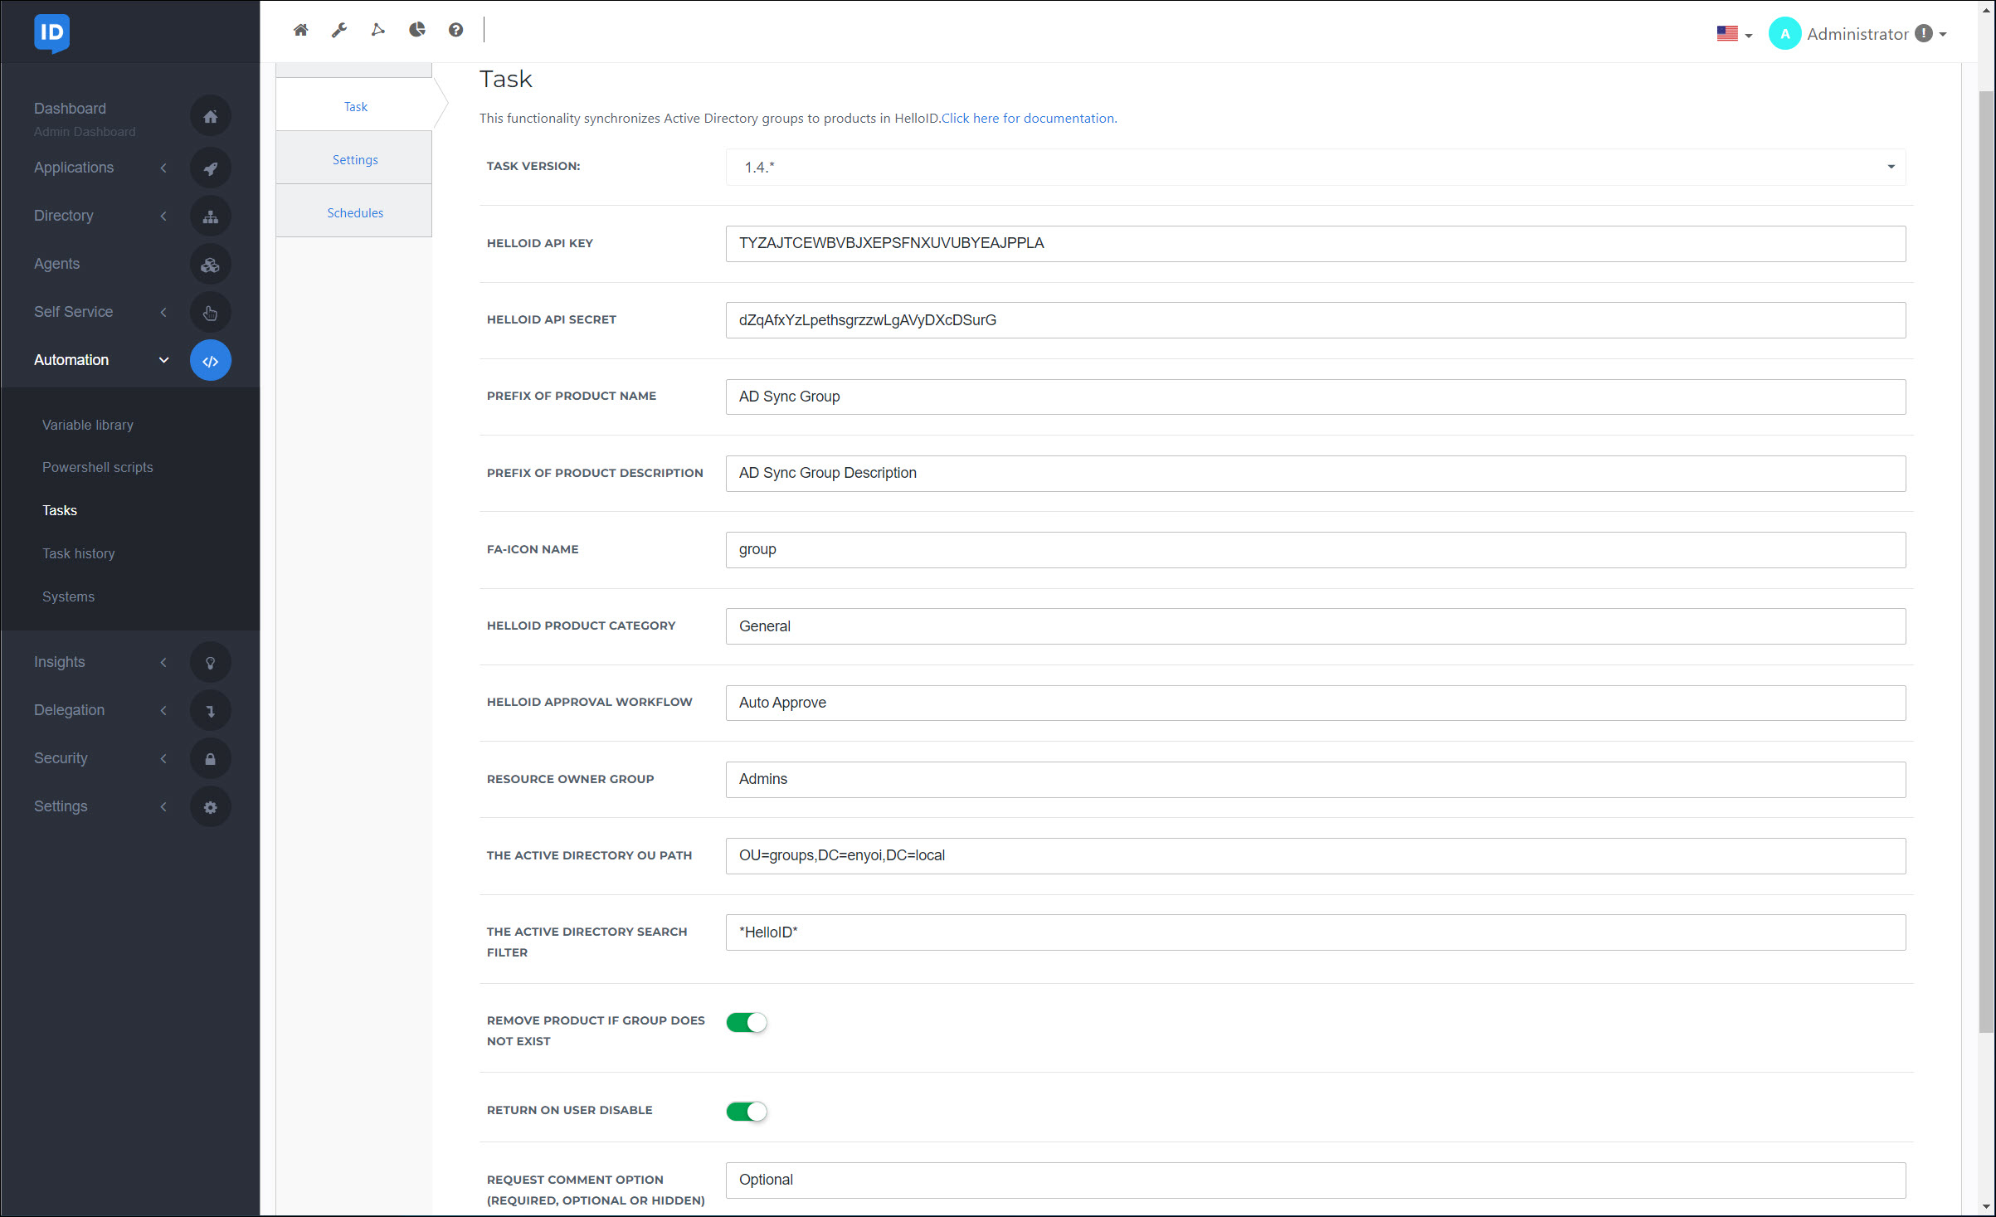The height and width of the screenshot is (1217, 1996).
Task: Focus the HelloID API Secret field
Action: click(x=1315, y=320)
